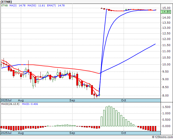The width and height of the screenshot is (173, 139).
Task: Click the 12.00 price axis label
Action: coord(166,39)
